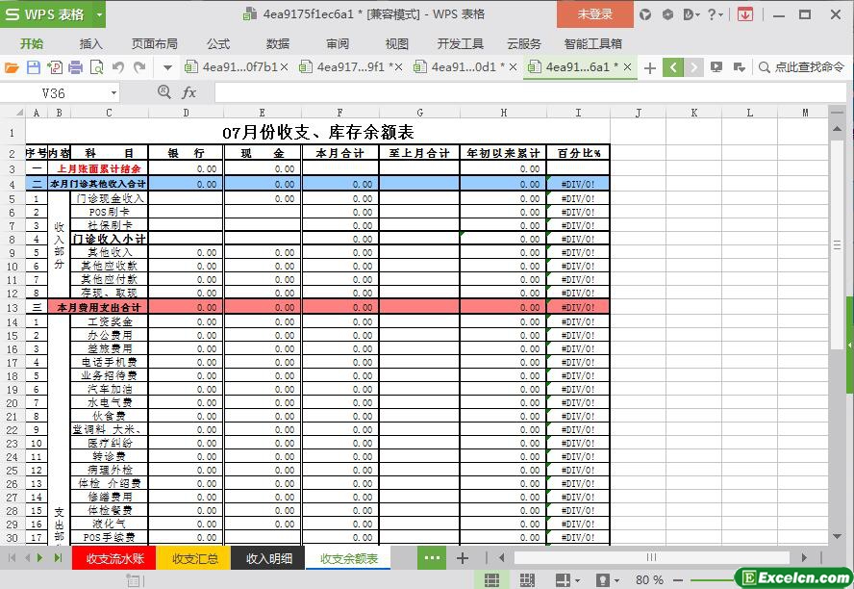Add a new sheet with the plus icon

point(463,558)
